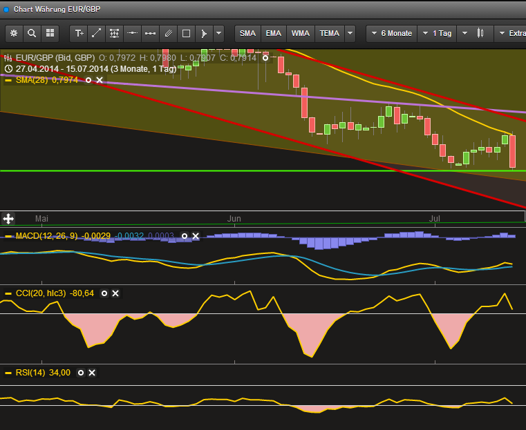Viewport: 526px width, 430px height.
Task: Open chart settings gear icon
Action: click(x=15, y=33)
